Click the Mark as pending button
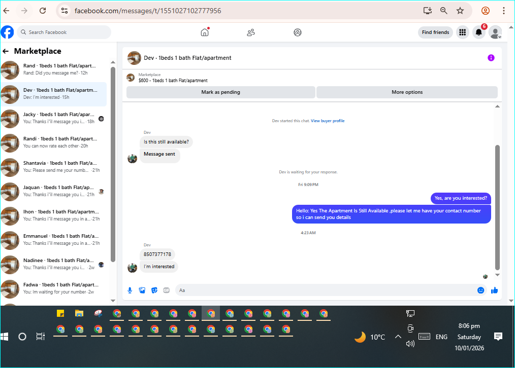515x368 pixels. point(221,92)
